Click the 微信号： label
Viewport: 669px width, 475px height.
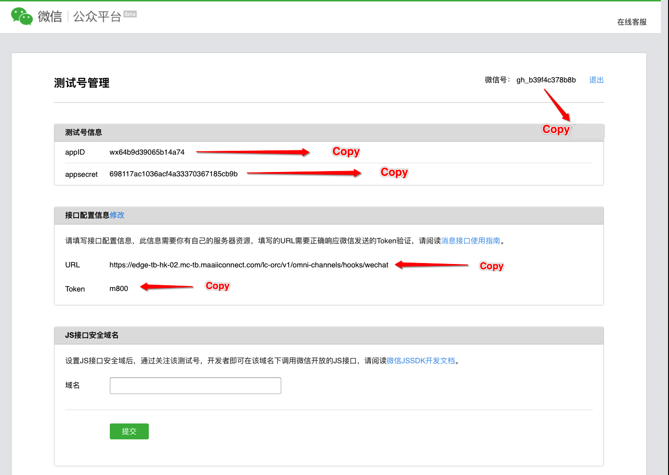498,80
